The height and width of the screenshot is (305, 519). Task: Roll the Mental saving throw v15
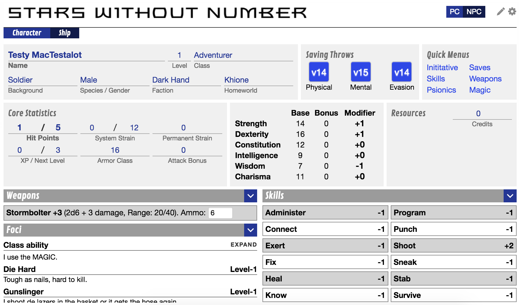point(361,72)
